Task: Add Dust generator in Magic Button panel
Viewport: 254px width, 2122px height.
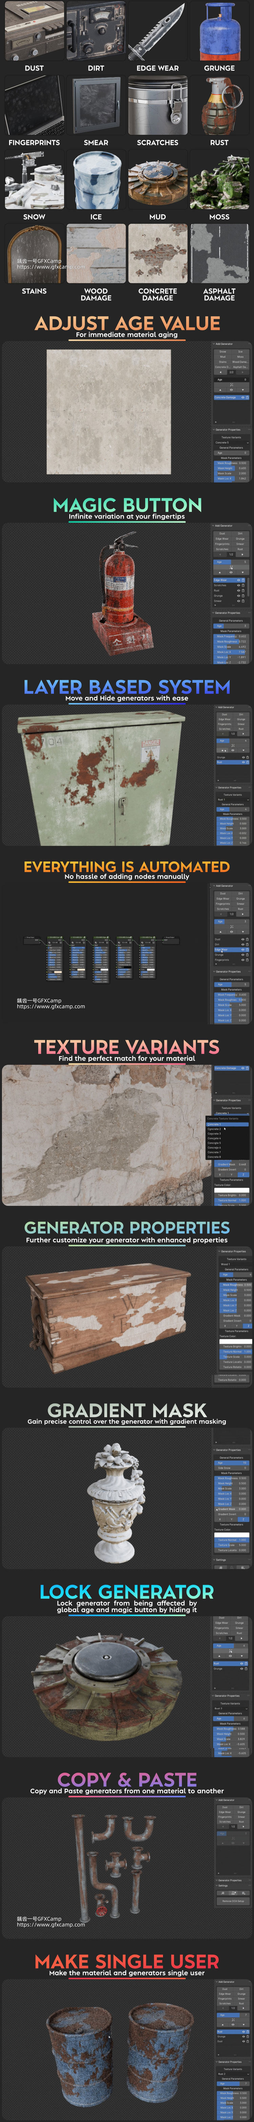Action: 223,534
